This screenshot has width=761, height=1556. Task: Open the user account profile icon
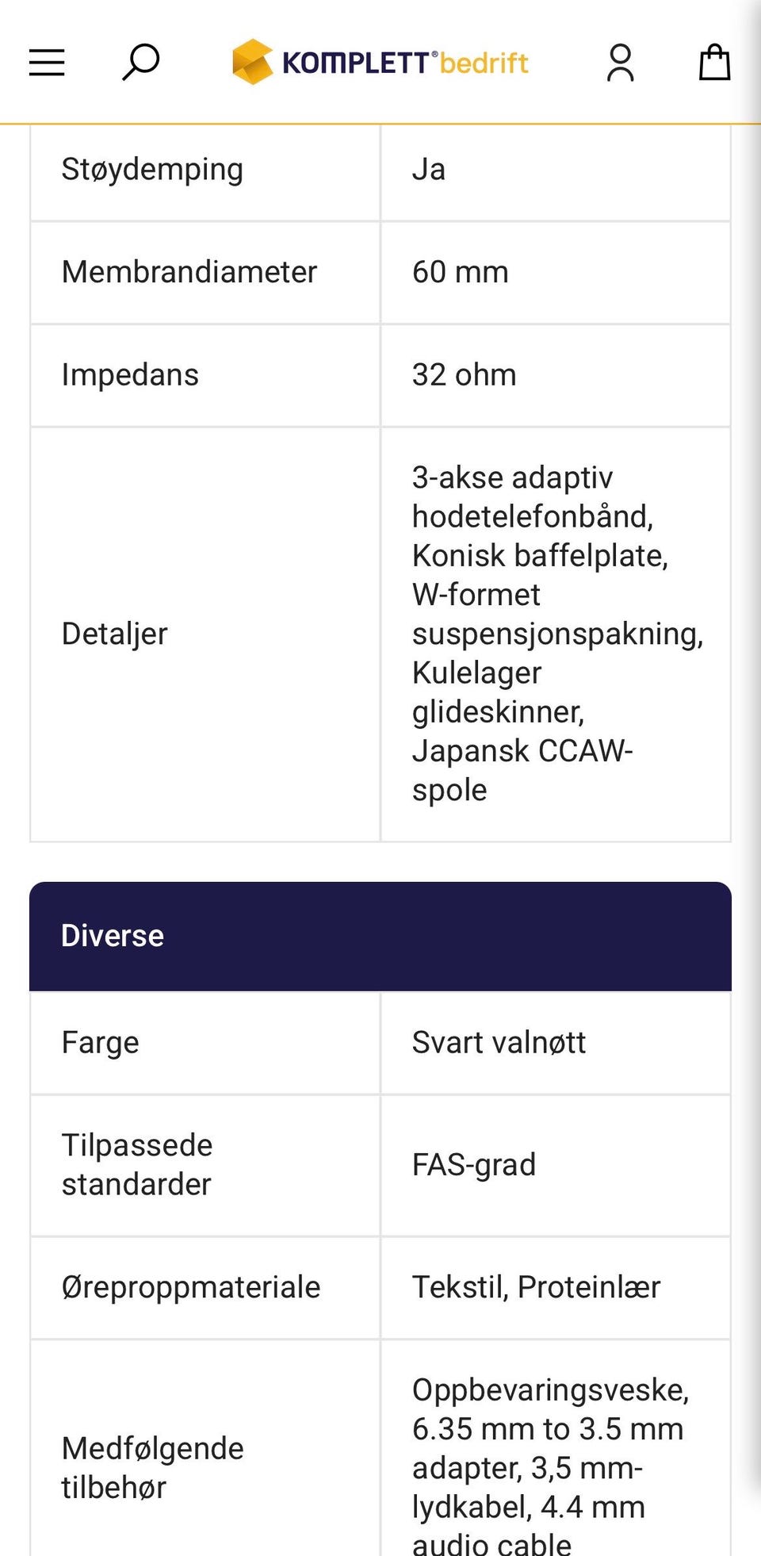click(620, 63)
